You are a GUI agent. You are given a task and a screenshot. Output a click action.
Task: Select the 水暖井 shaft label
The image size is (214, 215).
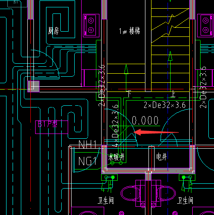click(x=116, y=157)
